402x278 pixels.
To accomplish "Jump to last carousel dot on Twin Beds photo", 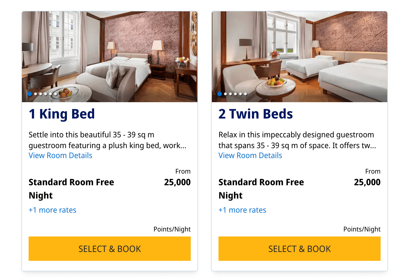I will [245, 94].
